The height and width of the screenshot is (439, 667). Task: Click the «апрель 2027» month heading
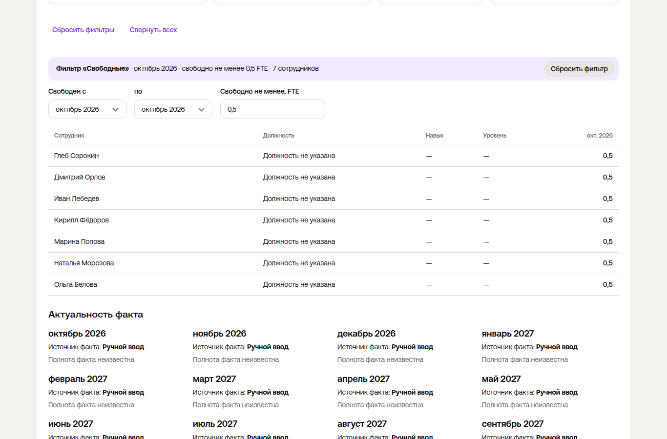[364, 379]
